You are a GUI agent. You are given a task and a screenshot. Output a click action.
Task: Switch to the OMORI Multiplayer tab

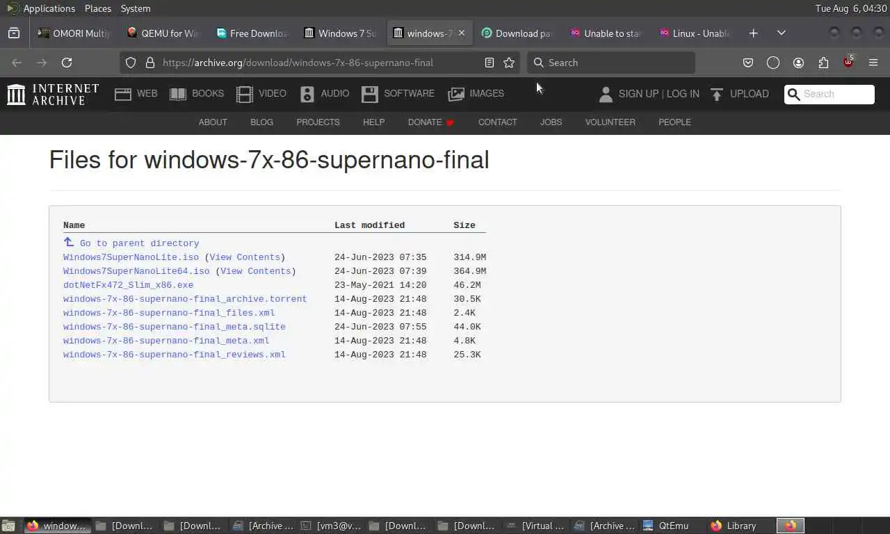pyautogui.click(x=74, y=33)
